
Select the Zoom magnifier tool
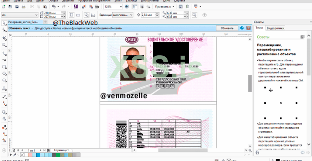point(4,45)
